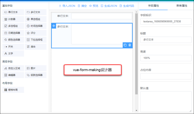Add the 日期选择器 date picker component
Viewport: 194px width, 114px height.
click(13, 33)
